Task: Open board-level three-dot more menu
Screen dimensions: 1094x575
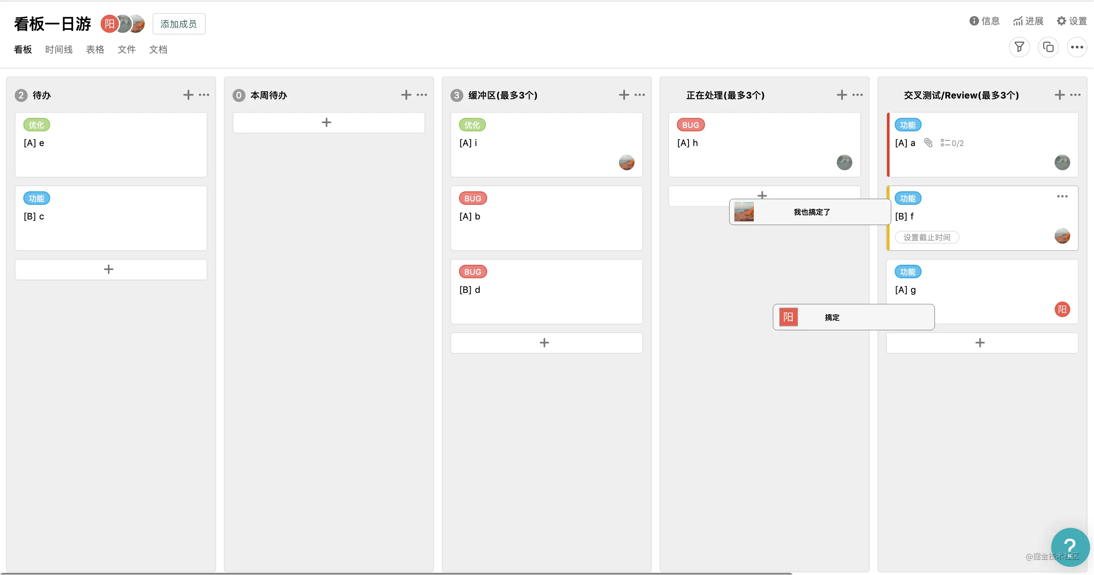Action: pyautogui.click(x=1077, y=47)
